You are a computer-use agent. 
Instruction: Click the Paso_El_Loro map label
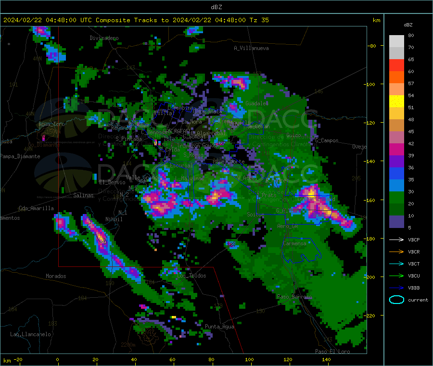click(x=332, y=352)
